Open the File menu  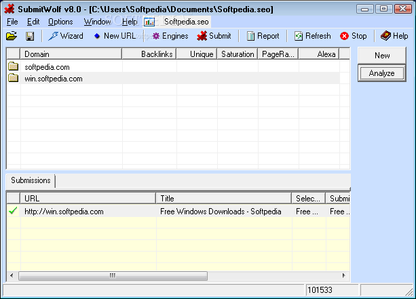click(x=12, y=22)
